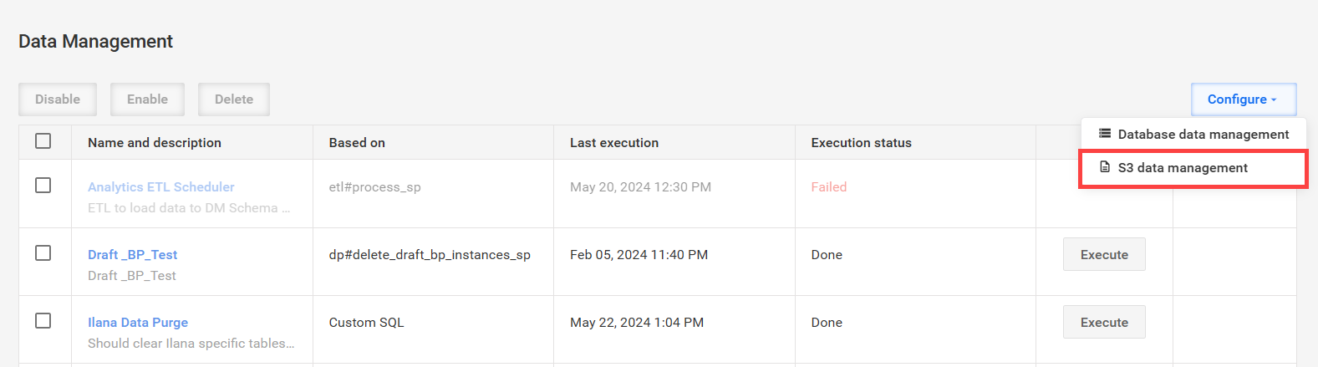Choose Database data management menu entry
Screen dimensions: 1318x367
tap(1193, 134)
